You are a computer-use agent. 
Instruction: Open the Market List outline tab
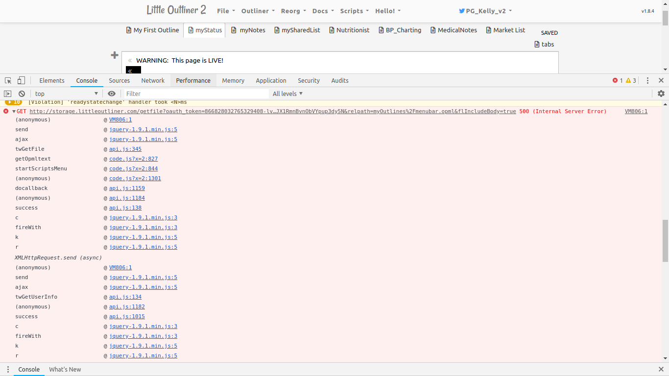(505, 30)
